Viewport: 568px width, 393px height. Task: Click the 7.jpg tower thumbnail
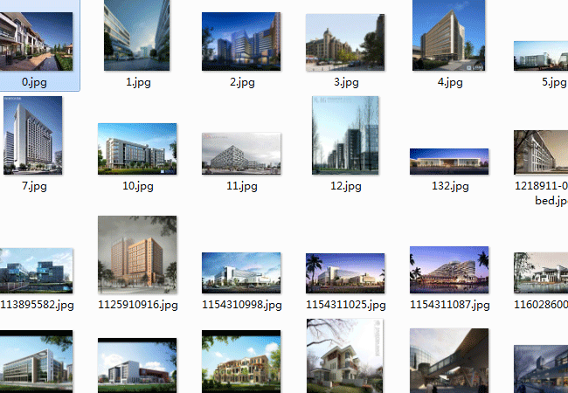click(x=33, y=135)
